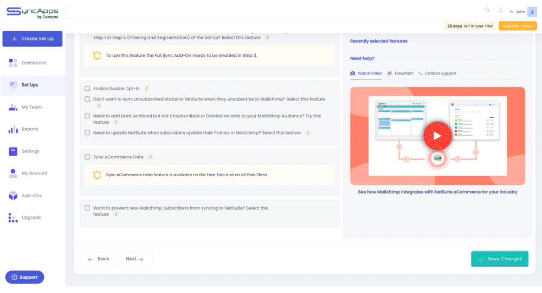Click the Dashboard sidebar icon

coord(13,63)
